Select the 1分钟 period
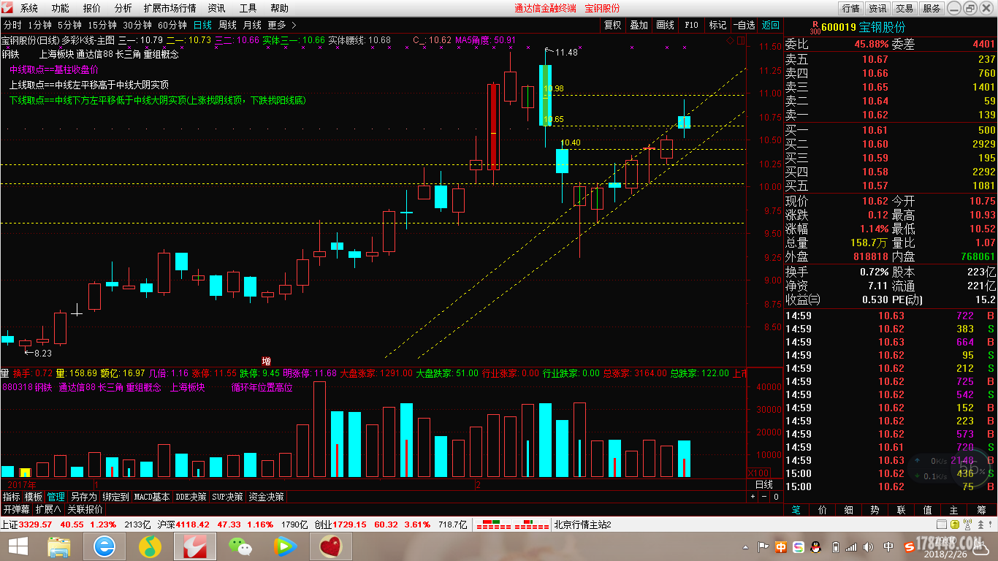The image size is (998, 561). 41,25
